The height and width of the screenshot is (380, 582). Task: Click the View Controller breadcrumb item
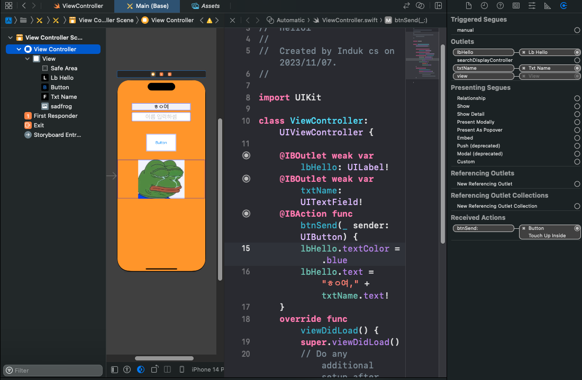pos(168,20)
